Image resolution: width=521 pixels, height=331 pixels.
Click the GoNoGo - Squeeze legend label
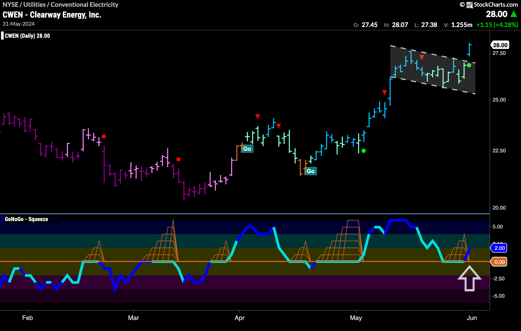pyautogui.click(x=26, y=219)
